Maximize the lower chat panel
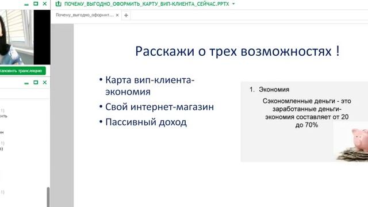 36,82
